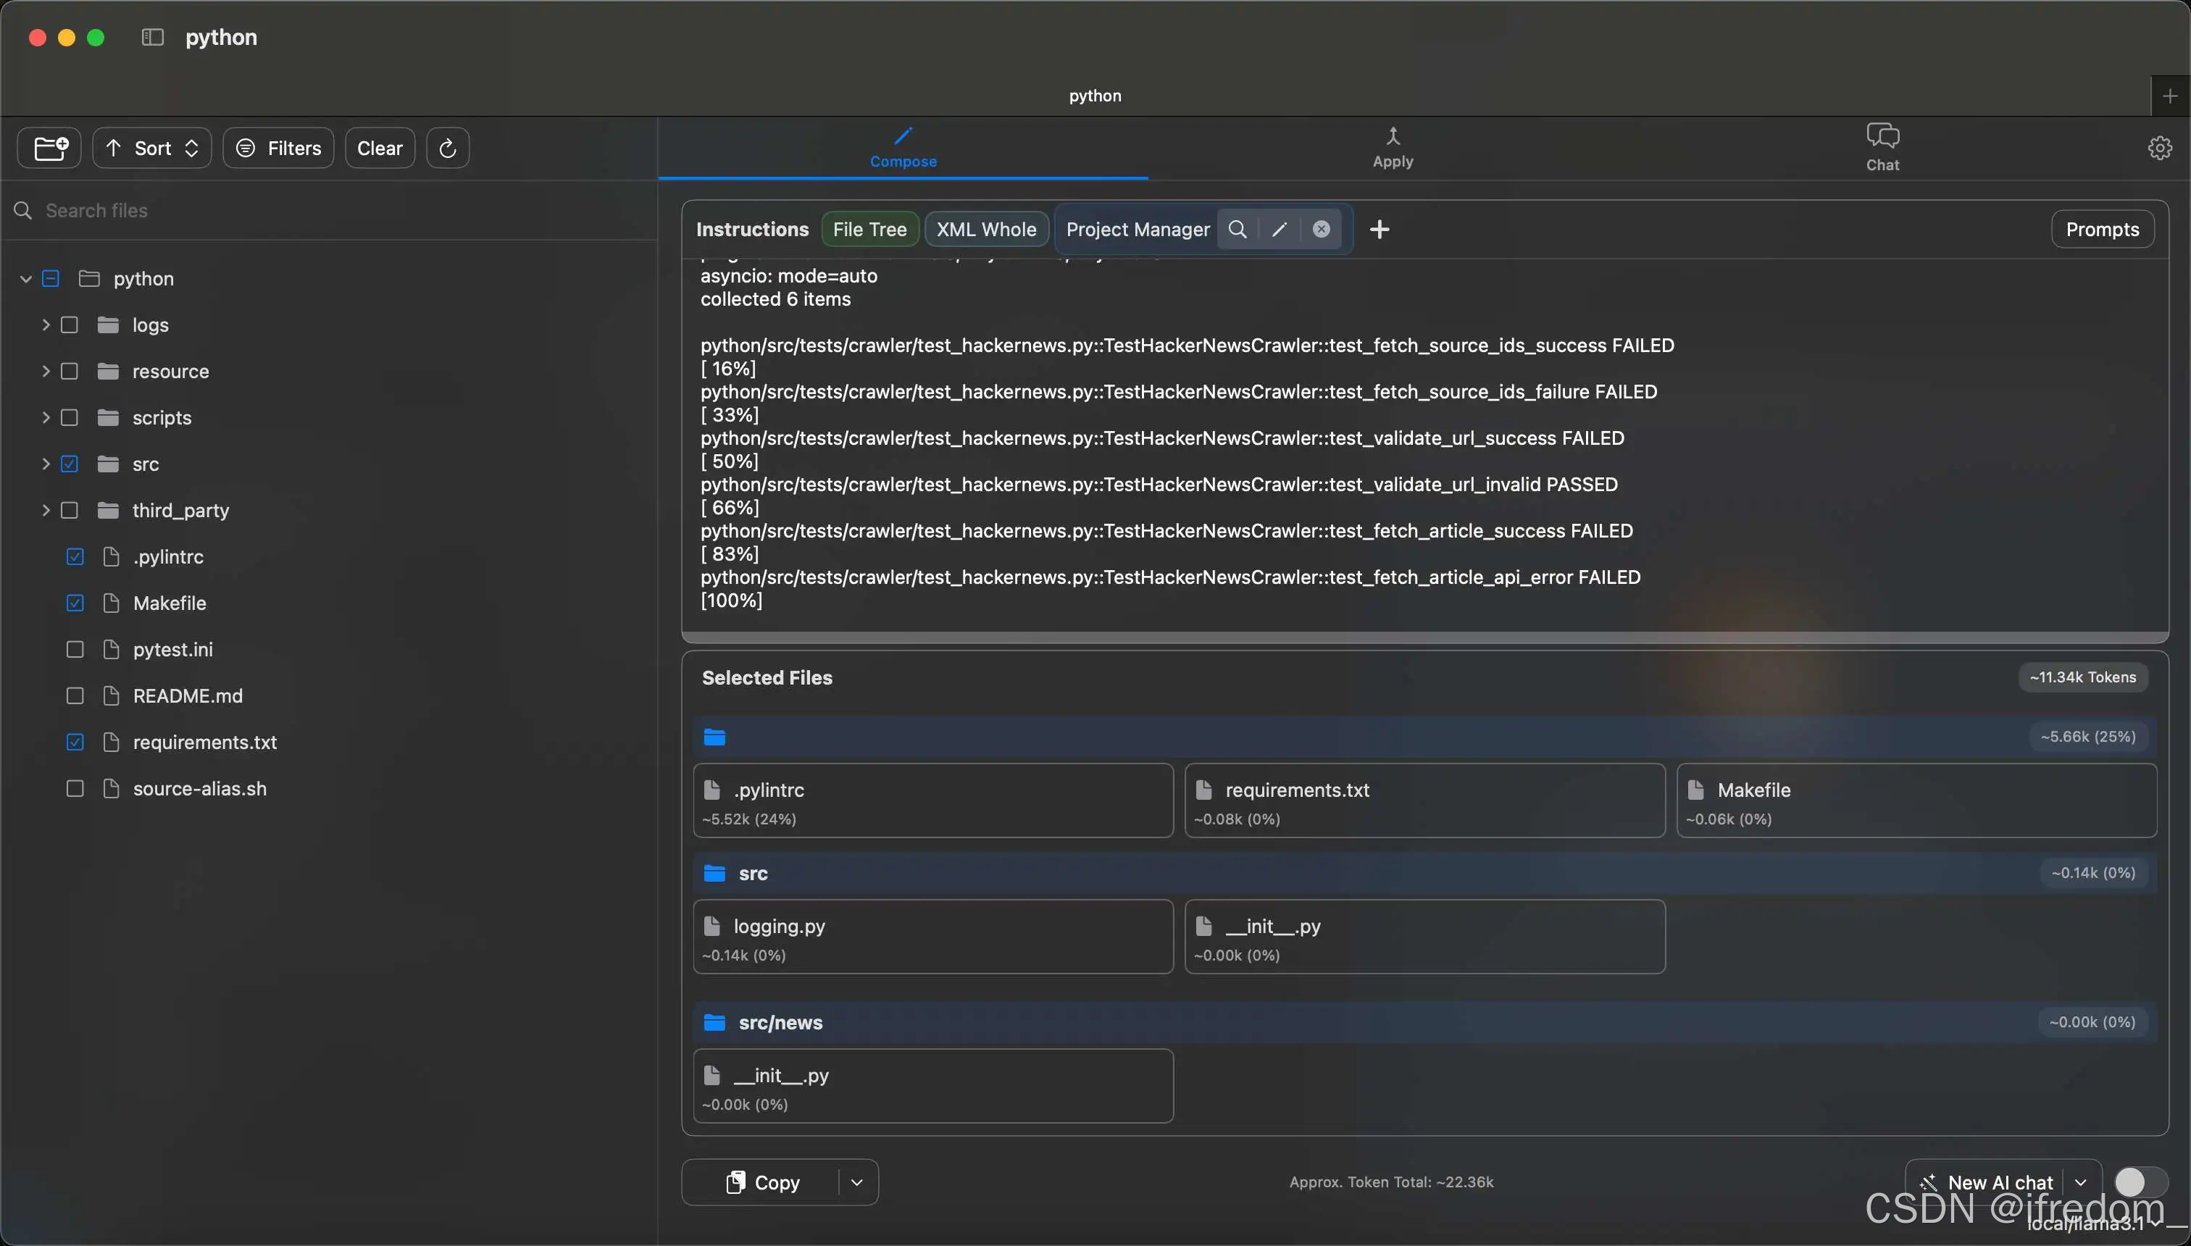Toggle the switch next to New AI chat
Viewport: 2191px width, 1246px height.
[2140, 1182]
